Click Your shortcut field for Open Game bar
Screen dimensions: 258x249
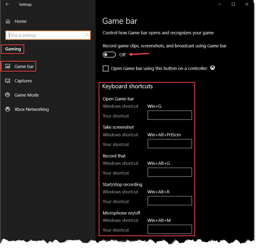(x=170, y=115)
